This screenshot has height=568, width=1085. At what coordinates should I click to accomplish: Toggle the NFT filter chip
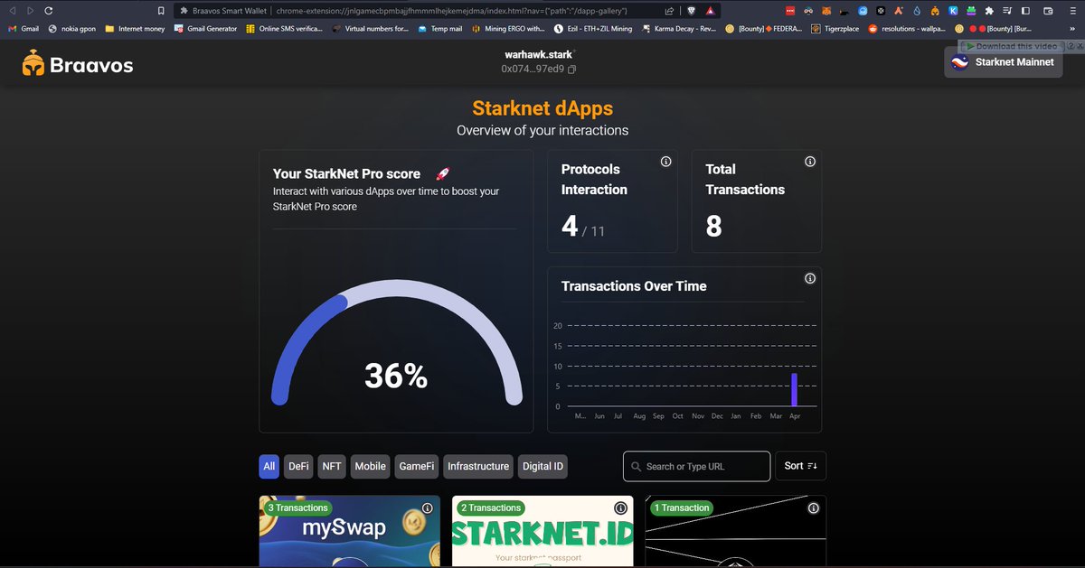point(331,466)
